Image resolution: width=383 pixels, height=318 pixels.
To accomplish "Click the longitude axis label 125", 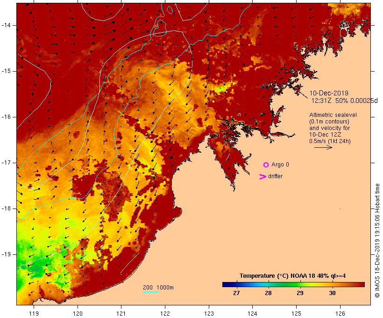I will click(296, 313).
